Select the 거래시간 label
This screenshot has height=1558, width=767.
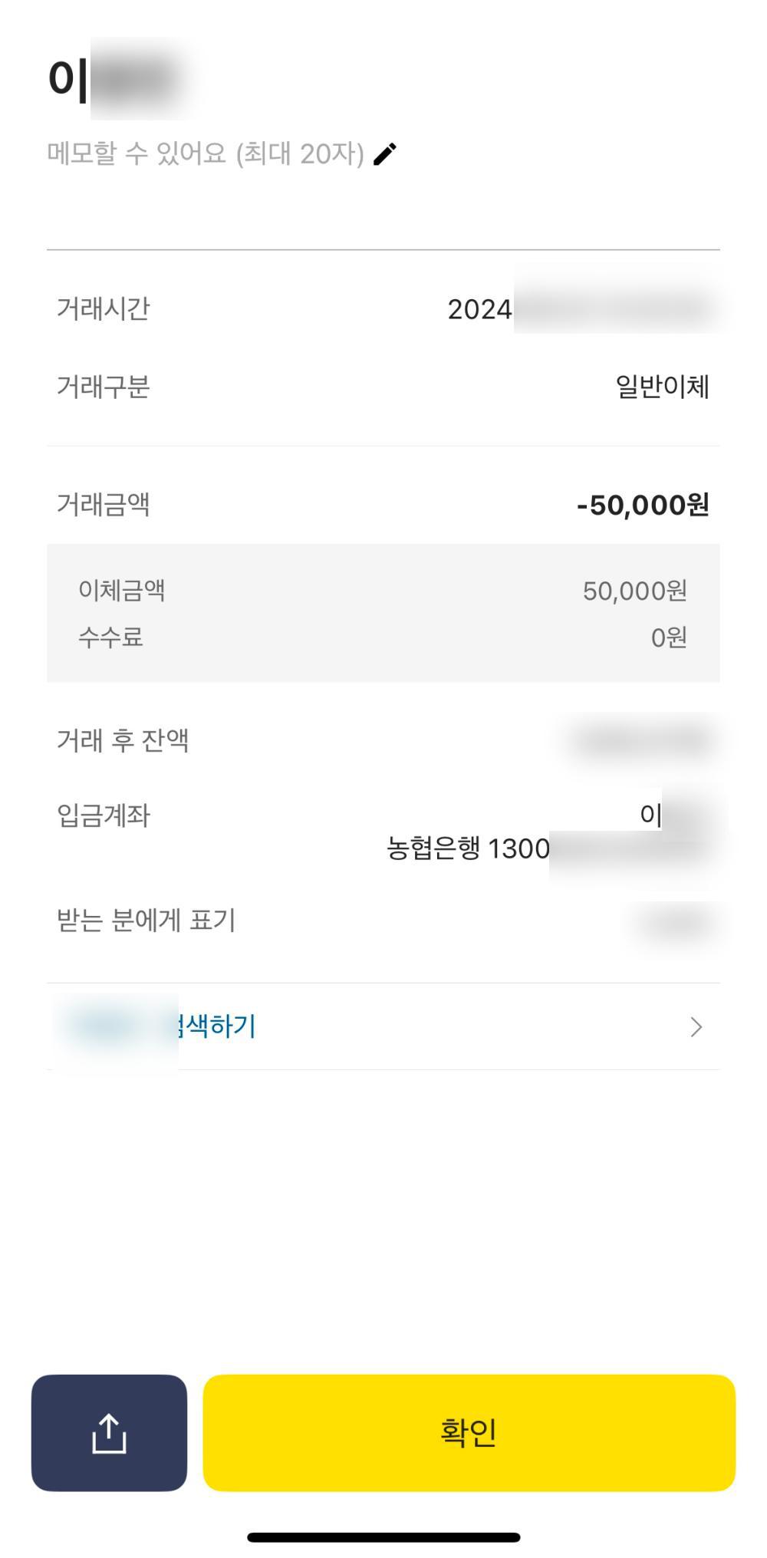103,309
